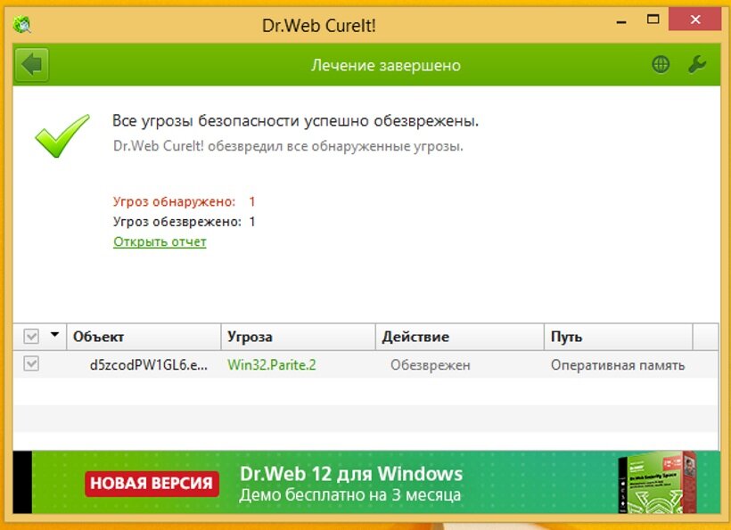Open the Win32.Parite.2 threat link
Screen dimensions: 731x530
coord(271,364)
